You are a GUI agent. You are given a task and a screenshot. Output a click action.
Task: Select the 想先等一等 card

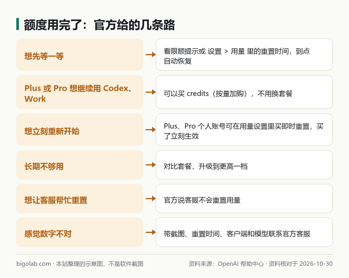(80, 54)
